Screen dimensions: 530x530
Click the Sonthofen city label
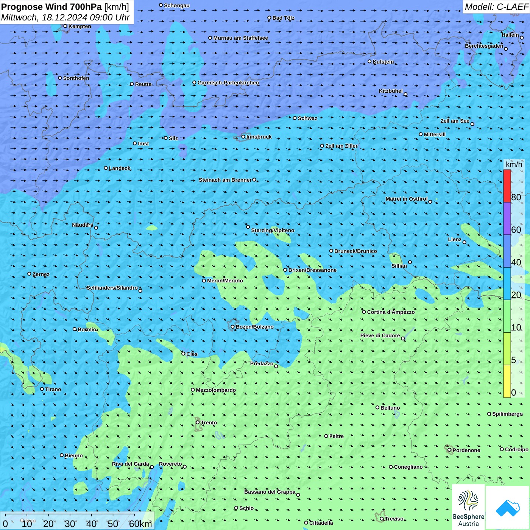[x=76, y=78]
